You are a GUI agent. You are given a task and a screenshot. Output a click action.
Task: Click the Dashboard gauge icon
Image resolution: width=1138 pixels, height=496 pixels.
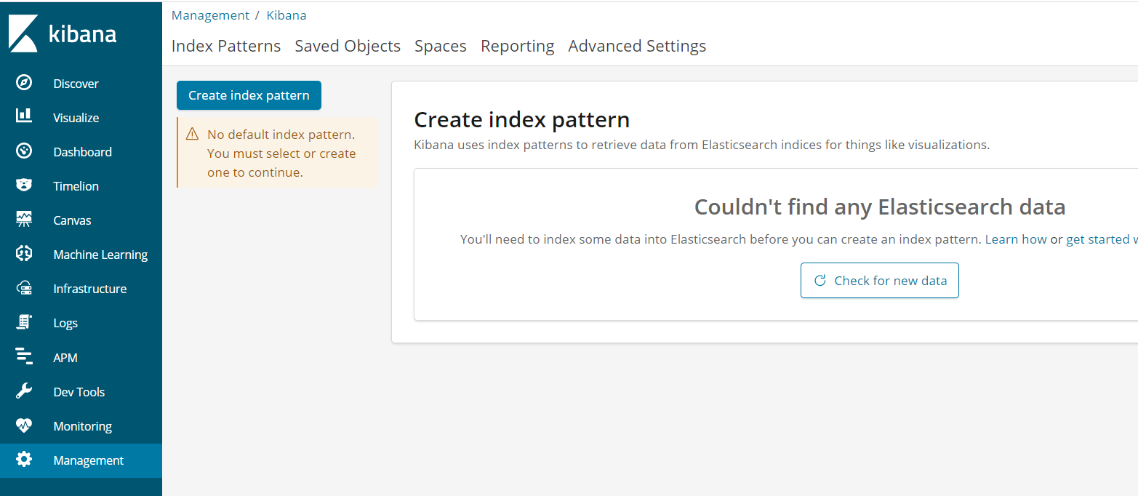click(x=24, y=151)
